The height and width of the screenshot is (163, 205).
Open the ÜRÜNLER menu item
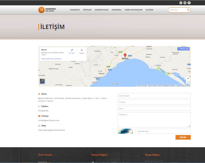point(87,10)
